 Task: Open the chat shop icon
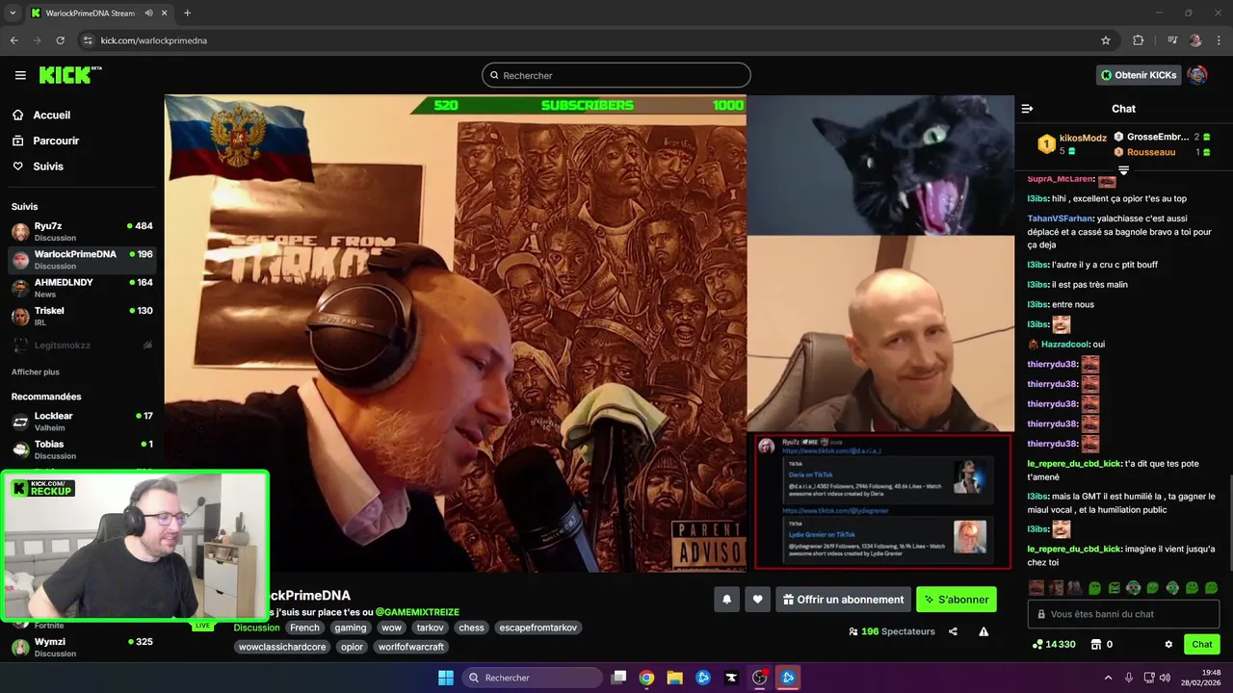click(1095, 644)
